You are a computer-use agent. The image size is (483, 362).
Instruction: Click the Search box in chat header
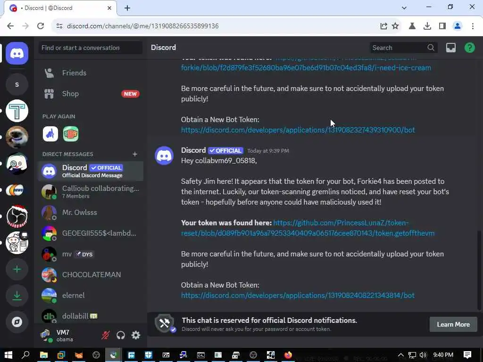point(403,48)
